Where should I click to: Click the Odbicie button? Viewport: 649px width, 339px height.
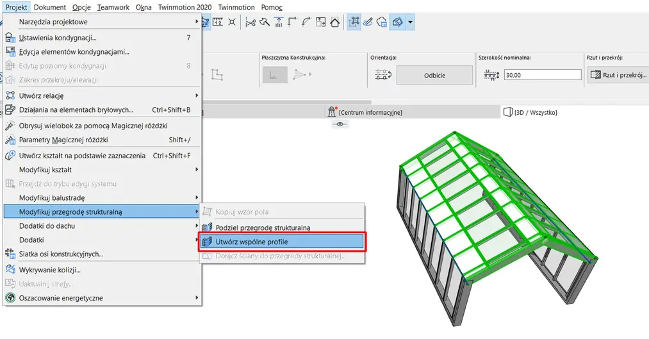coord(434,76)
